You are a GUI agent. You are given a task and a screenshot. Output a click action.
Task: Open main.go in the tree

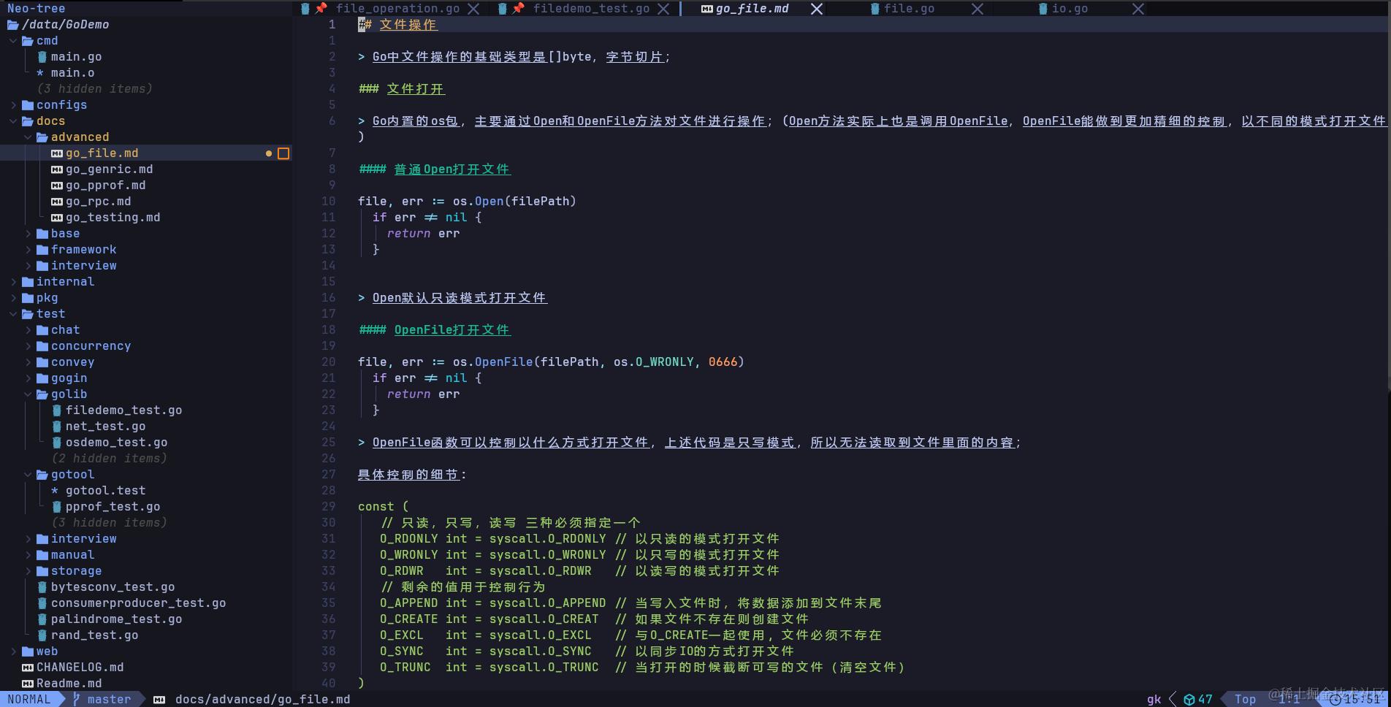76,57
